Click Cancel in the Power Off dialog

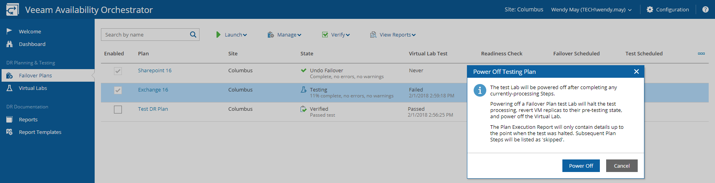[x=622, y=166]
